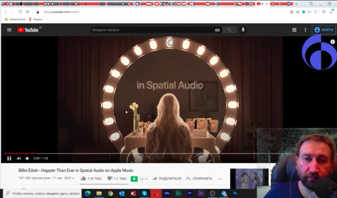Show the video info card
Image resolution: width=337 pixels, height=198 pixels.
pos(332,42)
